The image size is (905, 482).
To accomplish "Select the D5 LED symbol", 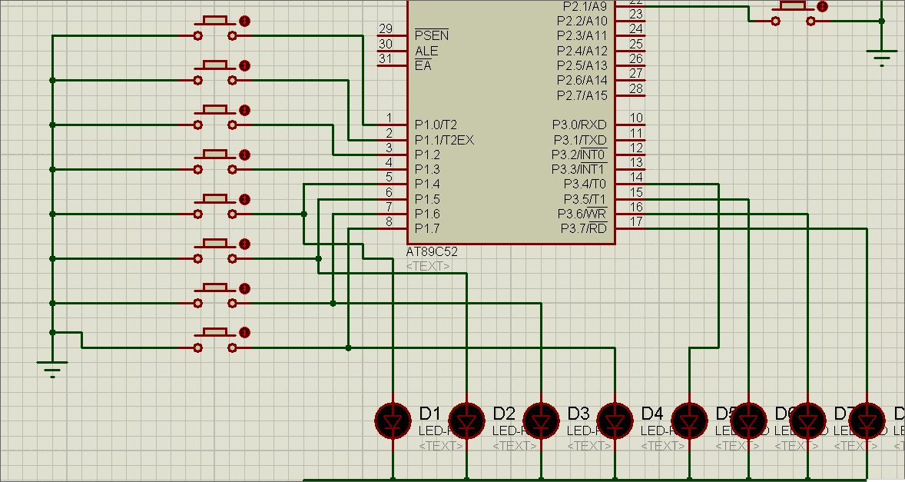I will coord(689,421).
